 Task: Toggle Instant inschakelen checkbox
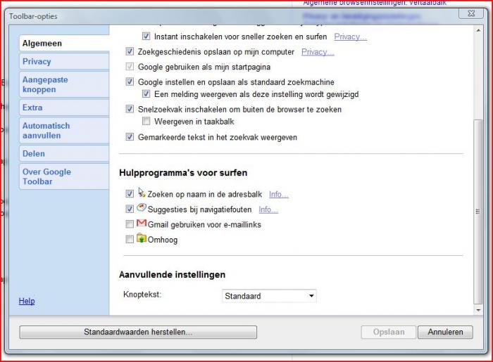coord(146,36)
